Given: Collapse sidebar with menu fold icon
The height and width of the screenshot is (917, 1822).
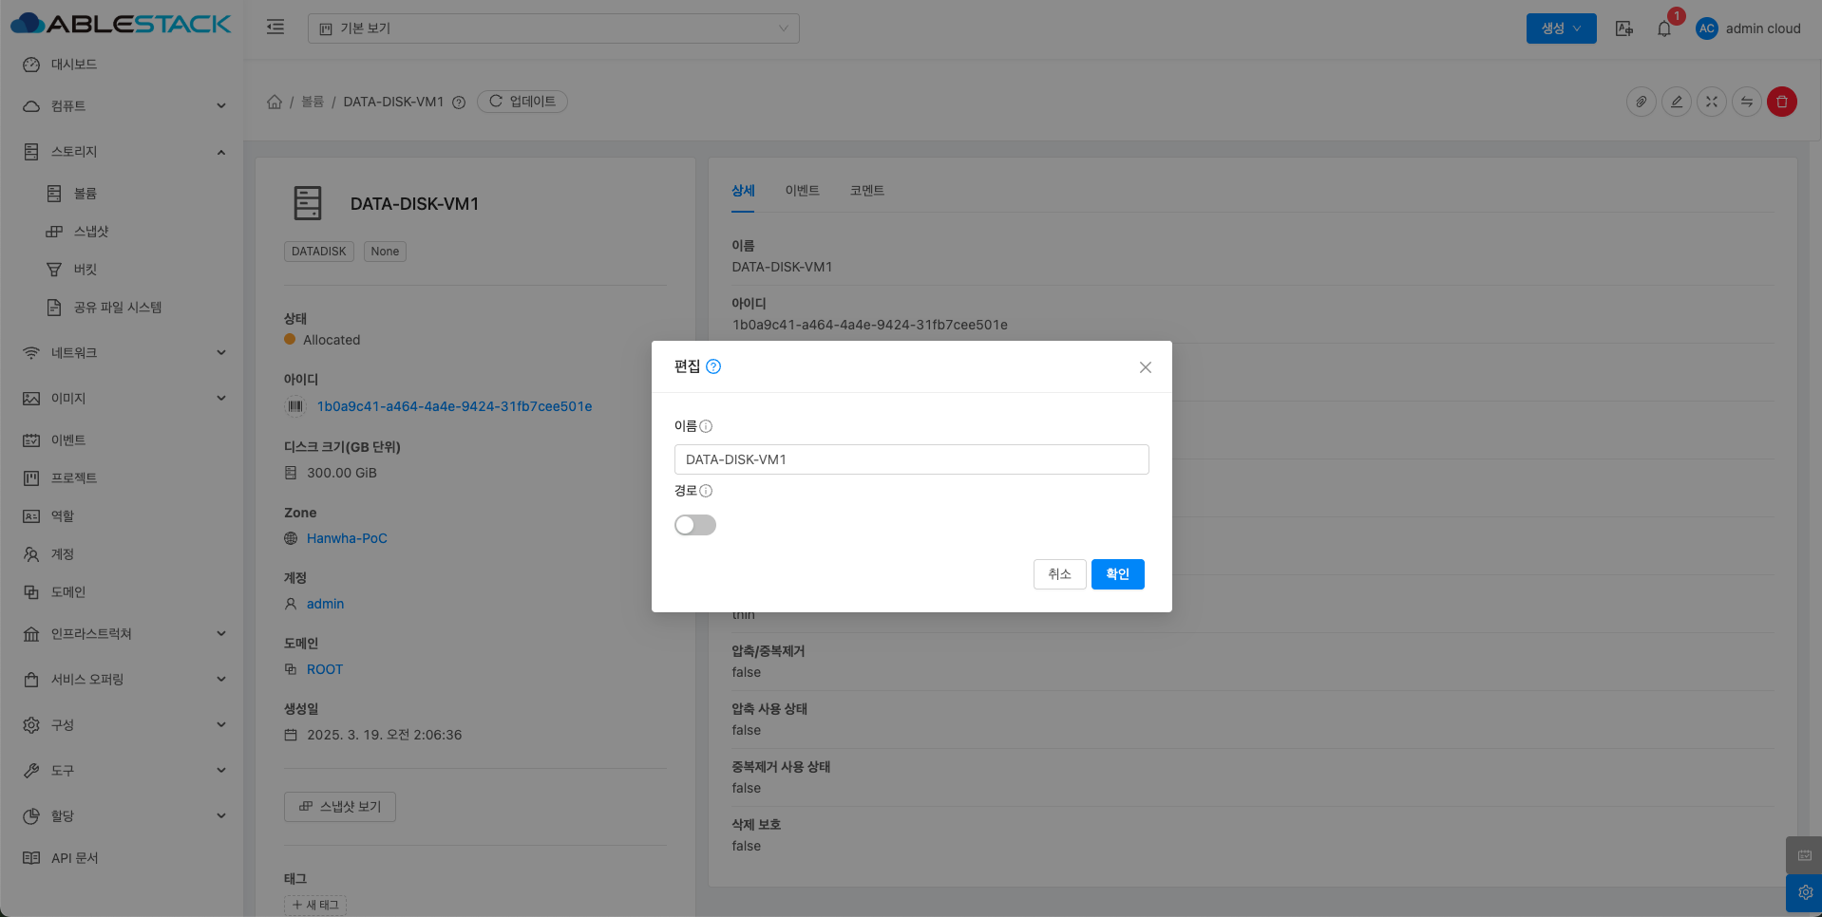Looking at the screenshot, I should [x=275, y=28].
